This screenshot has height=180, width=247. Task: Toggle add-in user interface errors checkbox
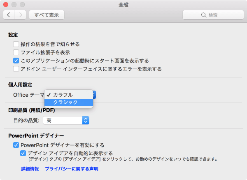(x=16, y=69)
